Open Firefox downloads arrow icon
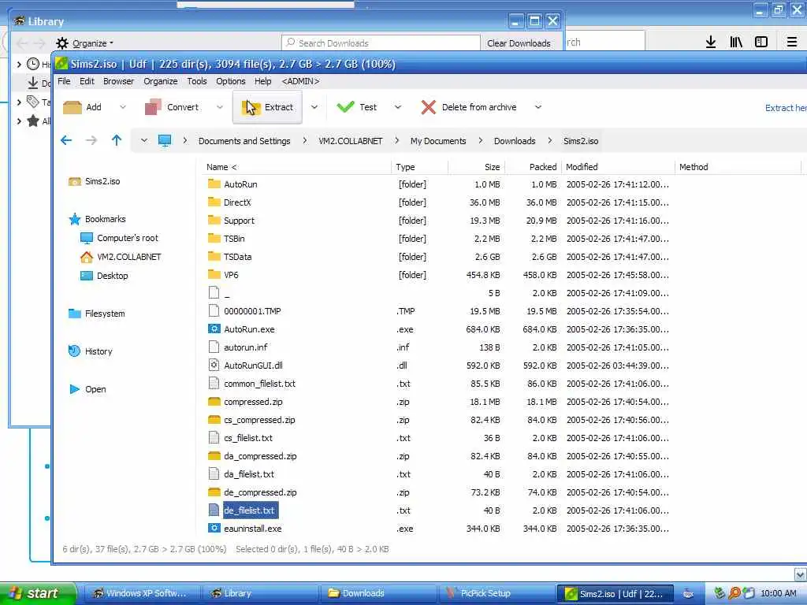807x605 pixels. coord(711,43)
